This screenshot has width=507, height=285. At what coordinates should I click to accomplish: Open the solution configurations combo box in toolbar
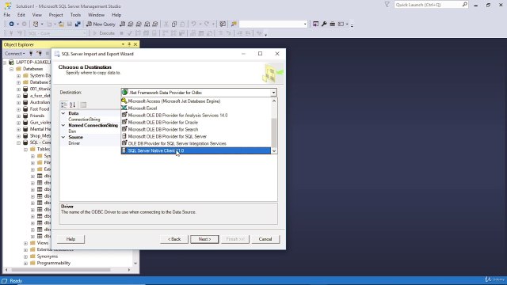[273, 24]
